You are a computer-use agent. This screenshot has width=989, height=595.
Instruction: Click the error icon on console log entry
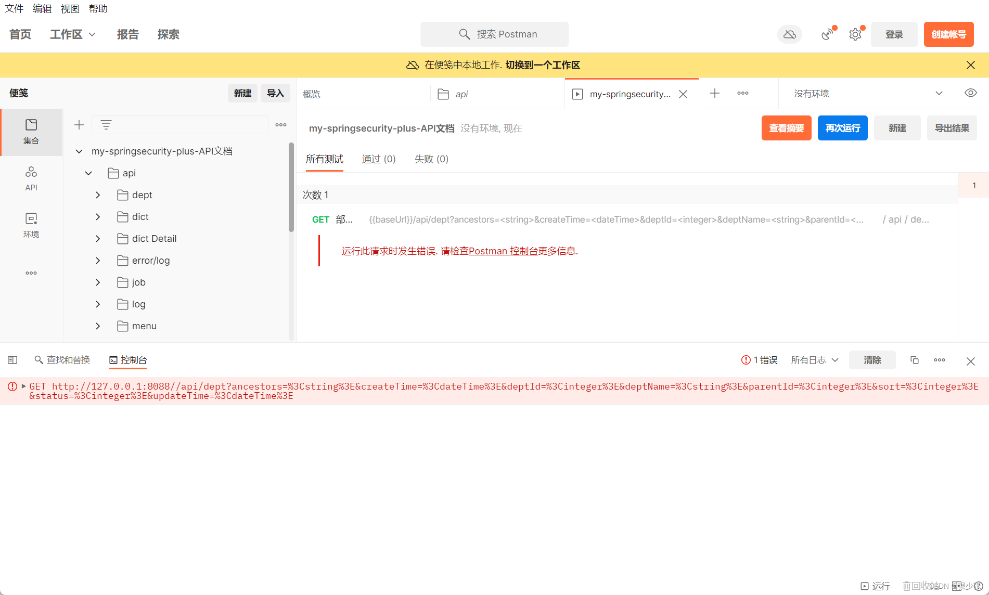[12, 386]
